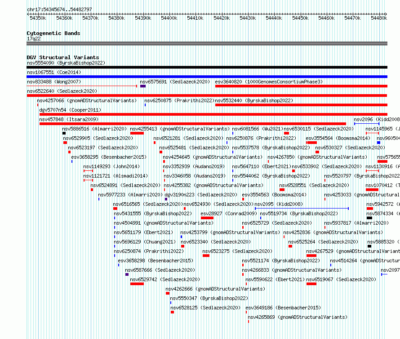Select the 17q22 cytogenetic band bar
400x339 pixels.
[x=207, y=43]
